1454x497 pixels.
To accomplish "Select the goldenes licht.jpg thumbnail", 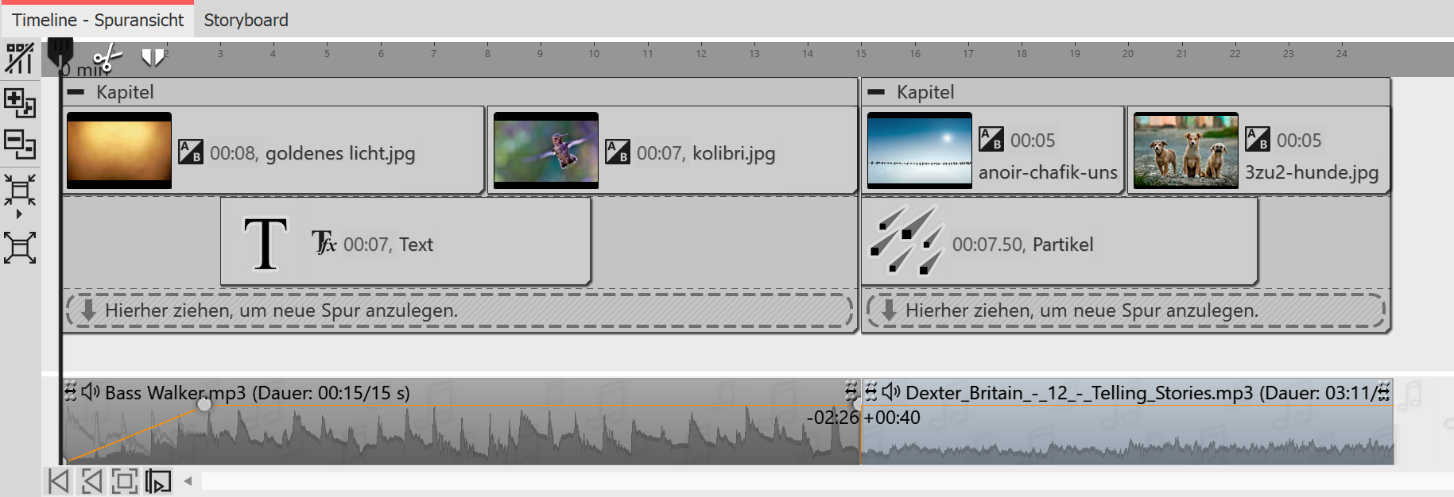I will 119,150.
